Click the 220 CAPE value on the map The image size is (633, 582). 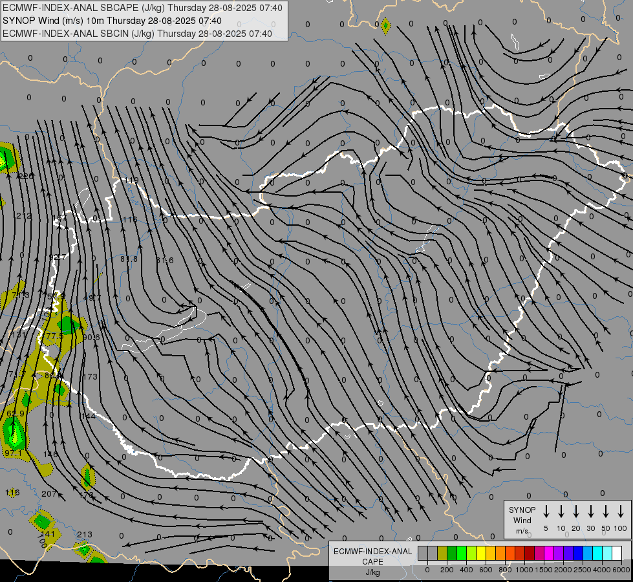[27, 176]
